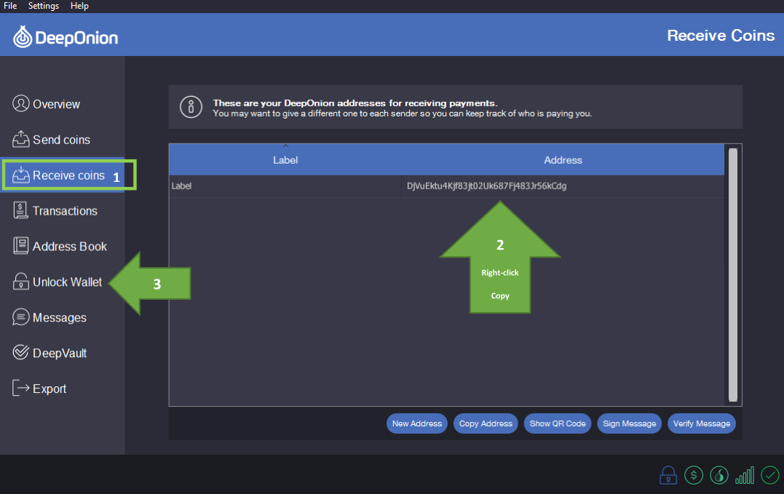Viewport: 784px width, 494px height.
Task: Click the Unlock Wallet padlock icon
Action: 20,282
